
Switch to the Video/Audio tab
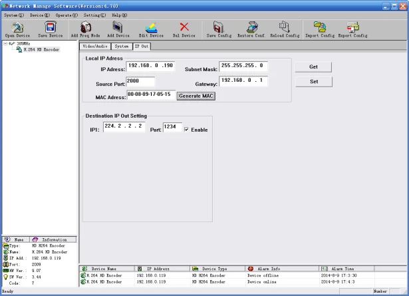94,47
